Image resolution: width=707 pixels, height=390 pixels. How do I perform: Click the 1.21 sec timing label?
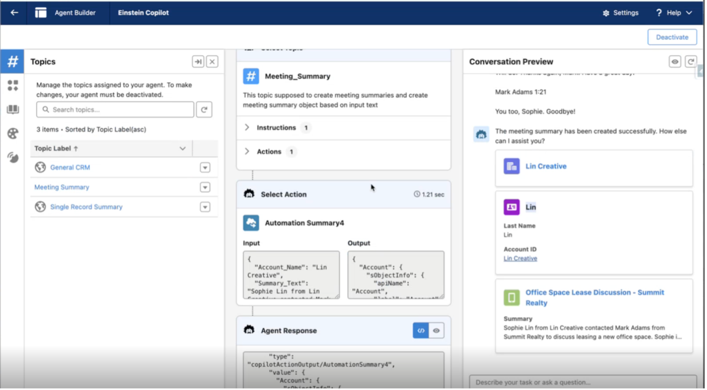(x=430, y=195)
